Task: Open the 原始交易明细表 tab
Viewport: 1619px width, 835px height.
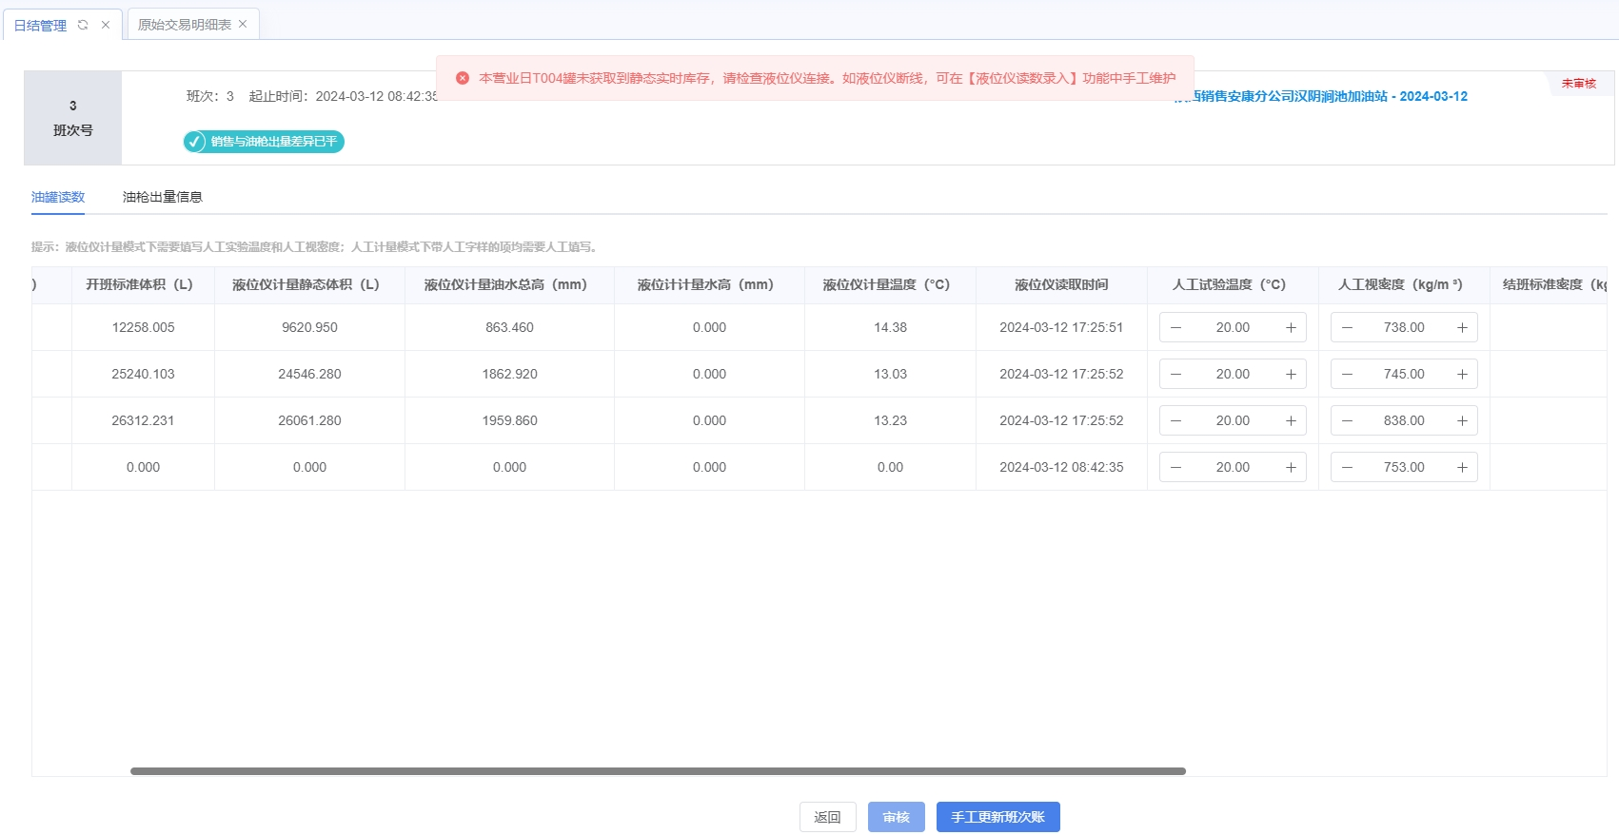Action: (x=185, y=25)
